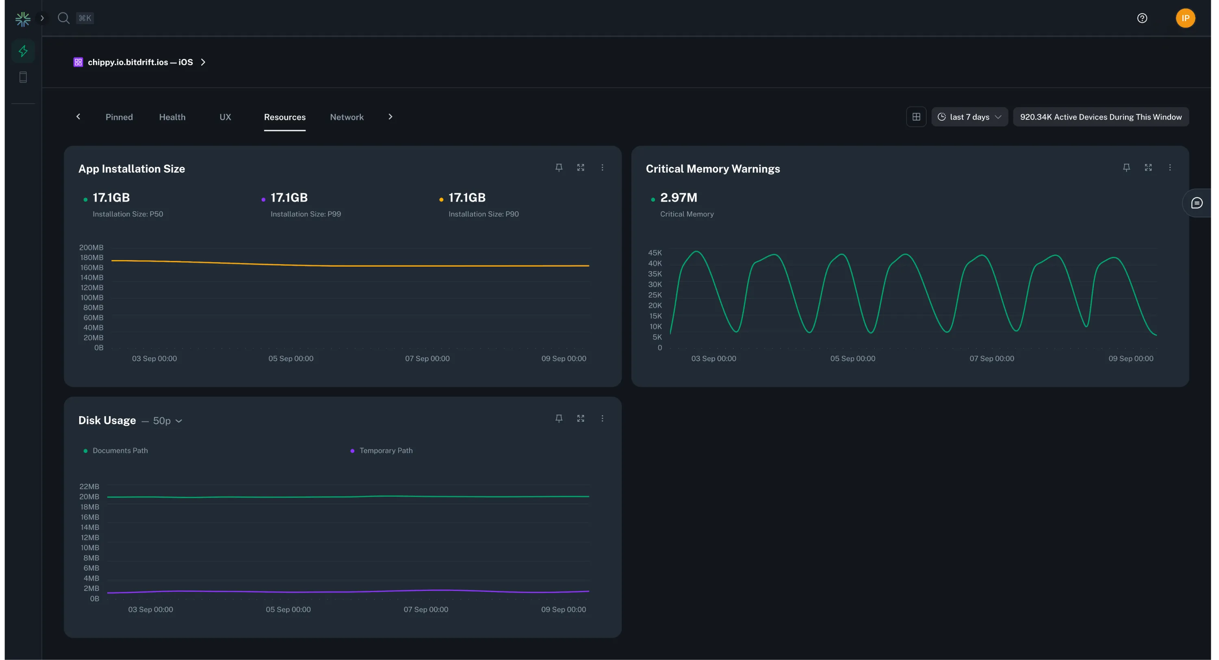The width and height of the screenshot is (1219, 660).
Task: Open the IP profile avatar
Action: [1185, 18]
